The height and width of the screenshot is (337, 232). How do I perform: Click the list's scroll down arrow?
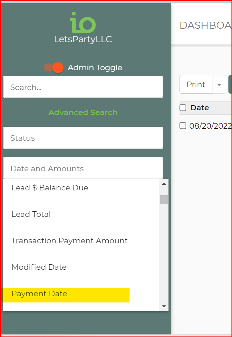pyautogui.click(x=164, y=306)
